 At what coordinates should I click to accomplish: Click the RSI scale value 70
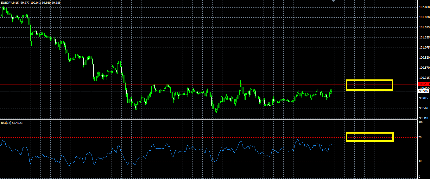420,138
